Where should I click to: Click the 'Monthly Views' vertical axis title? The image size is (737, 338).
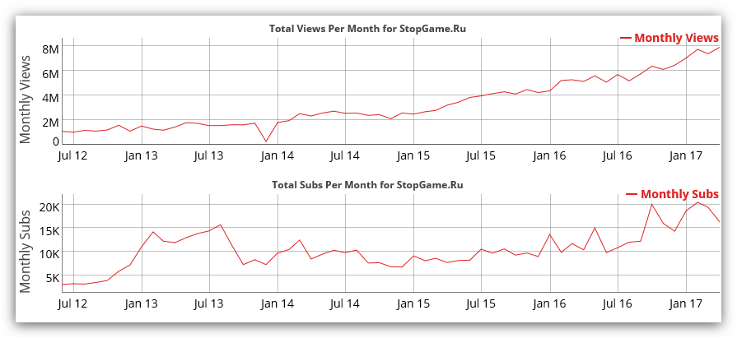click(26, 94)
